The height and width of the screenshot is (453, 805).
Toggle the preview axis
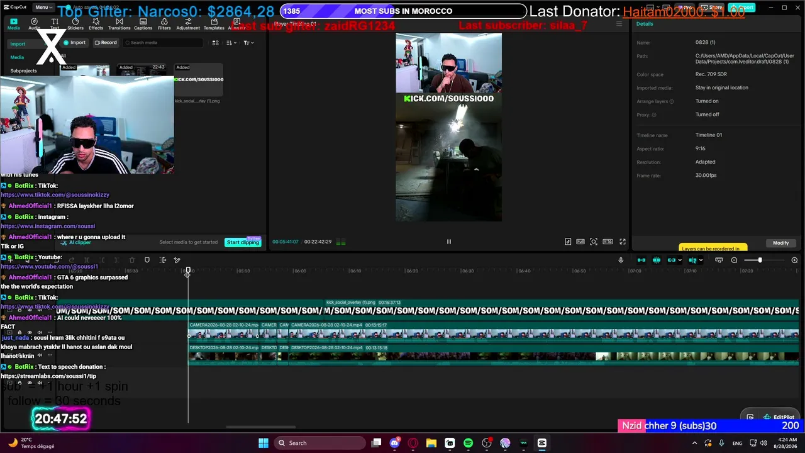point(692,260)
